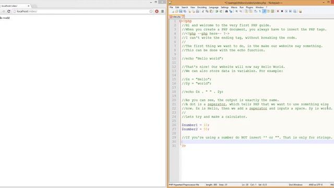
Task: Redo the edit via toolbar icon
Action: (221, 11)
